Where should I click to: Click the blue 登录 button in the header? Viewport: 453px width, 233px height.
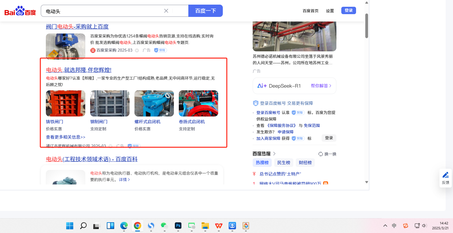349,10
